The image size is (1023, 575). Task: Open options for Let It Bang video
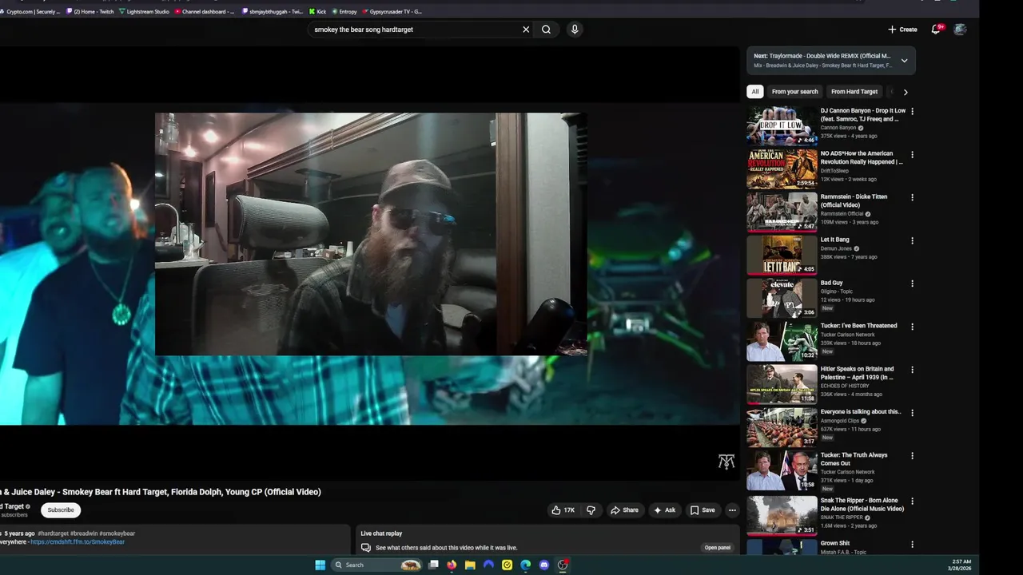[912, 240]
